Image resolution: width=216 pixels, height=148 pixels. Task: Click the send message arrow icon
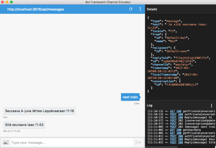pyautogui.click(x=138, y=142)
